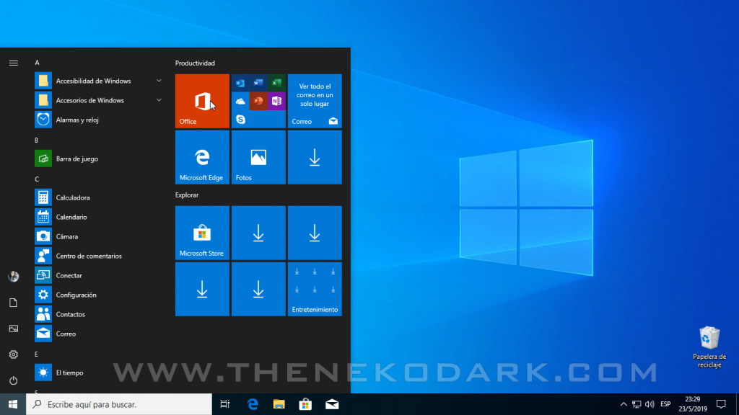The image size is (739, 415).
Task: Click the Explorar group header
Action: [x=187, y=195]
